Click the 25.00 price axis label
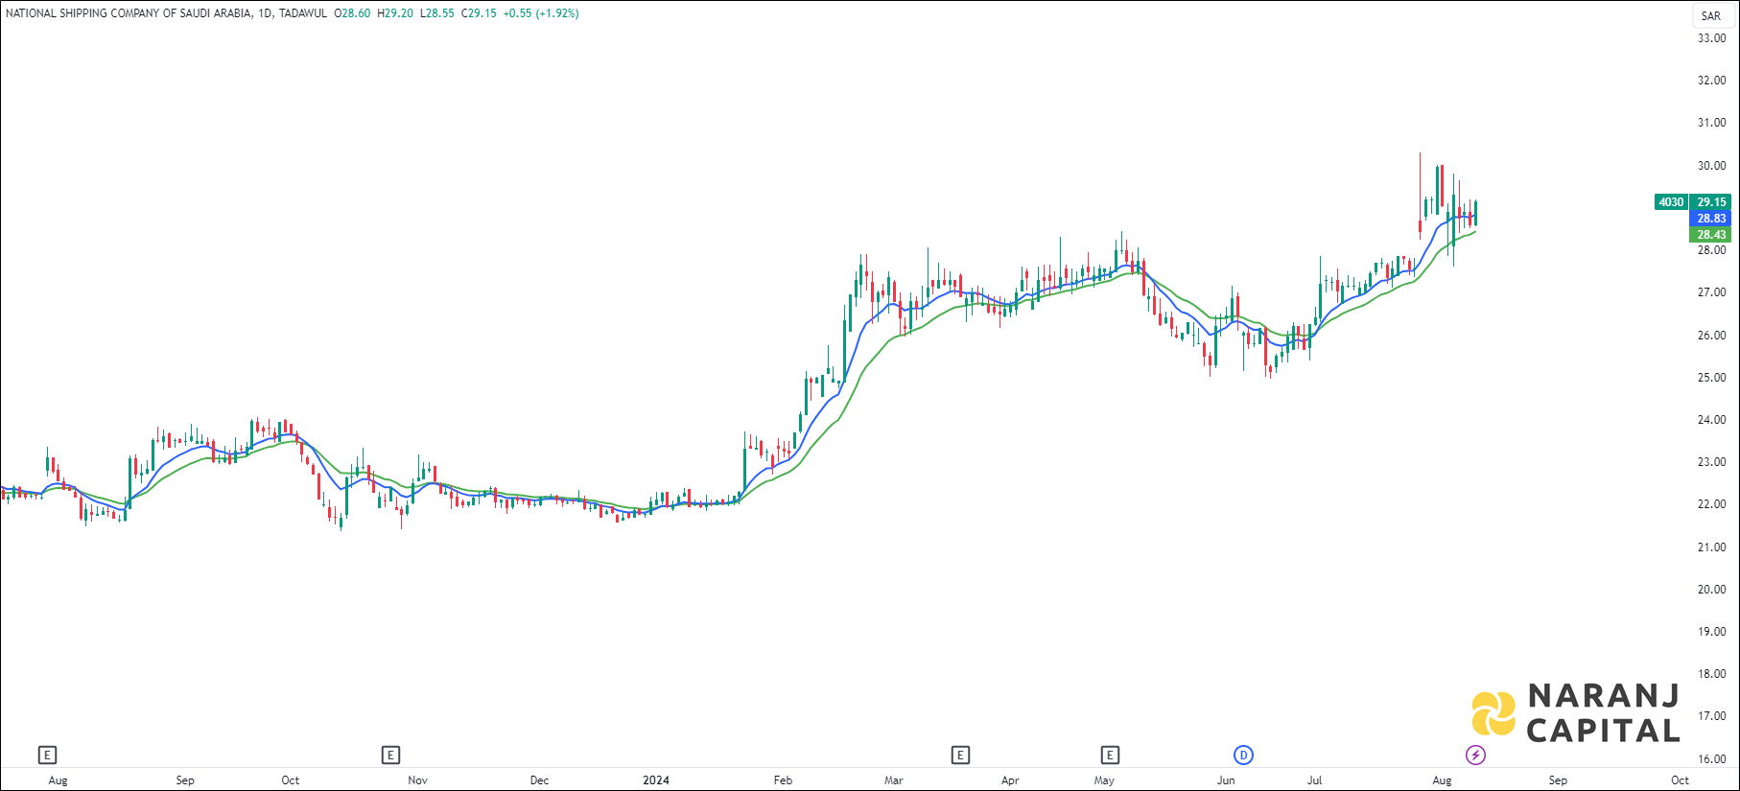The image size is (1740, 791). click(1711, 378)
